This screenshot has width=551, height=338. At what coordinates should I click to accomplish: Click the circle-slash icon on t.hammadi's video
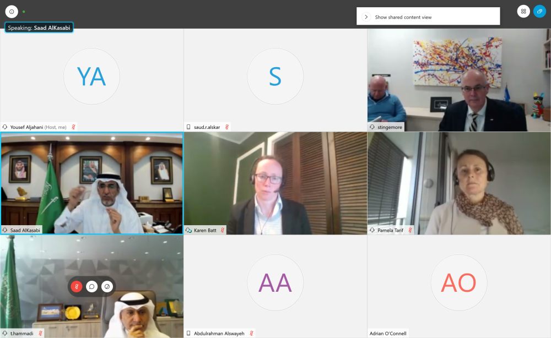(107, 286)
